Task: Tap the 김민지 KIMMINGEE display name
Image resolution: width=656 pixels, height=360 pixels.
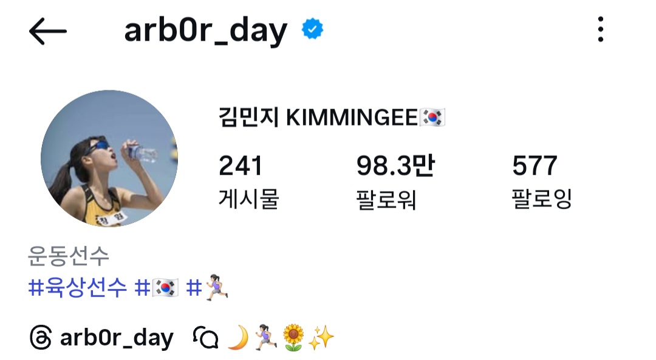Action: click(x=332, y=117)
